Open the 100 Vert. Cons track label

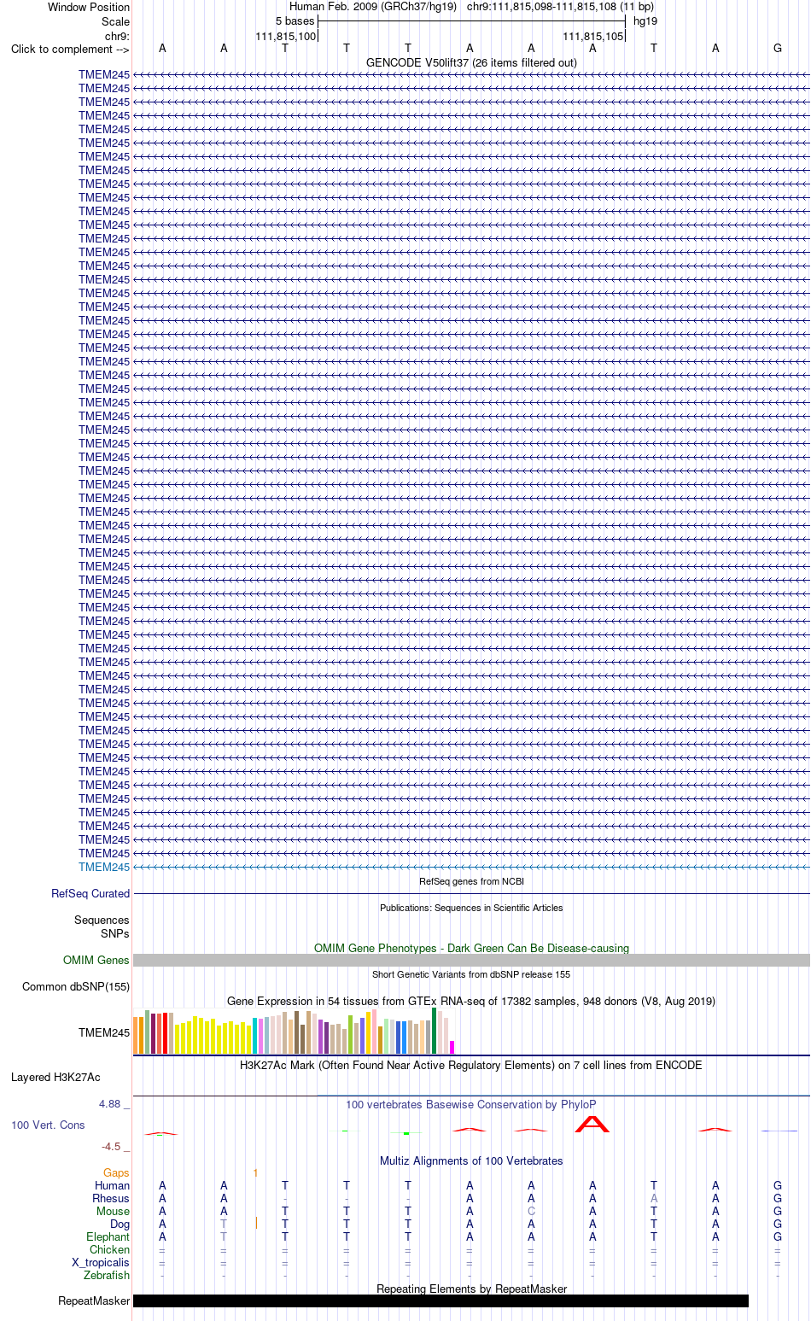48,1125
